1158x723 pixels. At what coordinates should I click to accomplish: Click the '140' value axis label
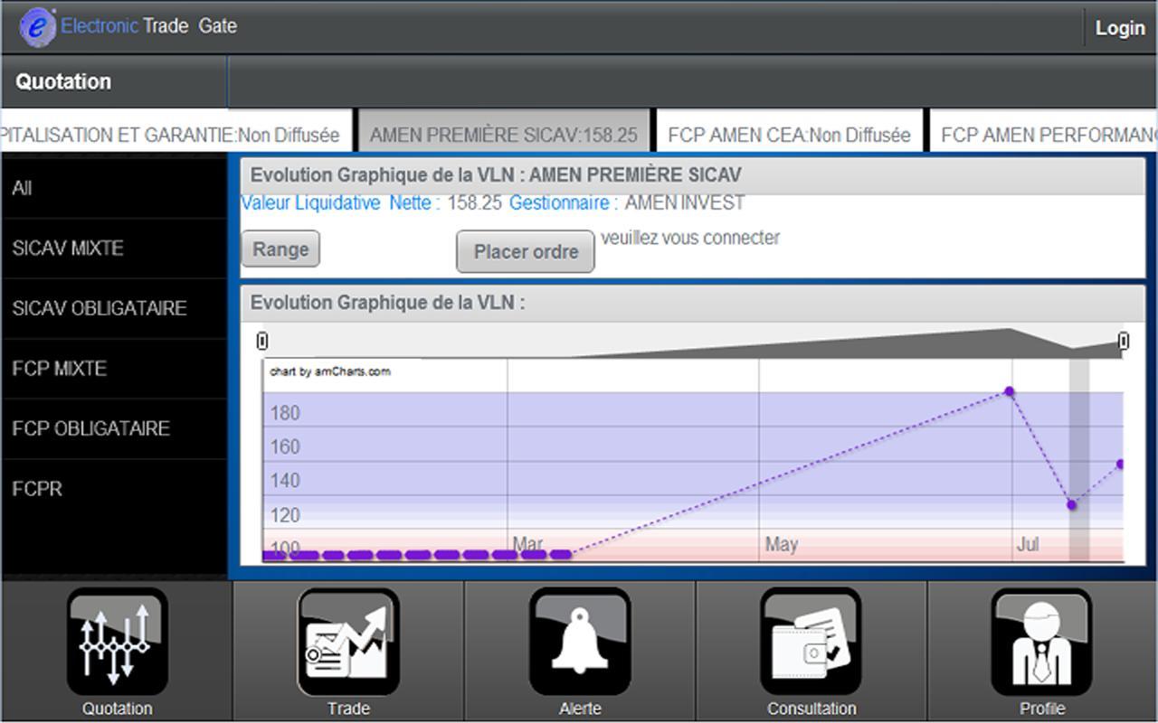click(285, 481)
